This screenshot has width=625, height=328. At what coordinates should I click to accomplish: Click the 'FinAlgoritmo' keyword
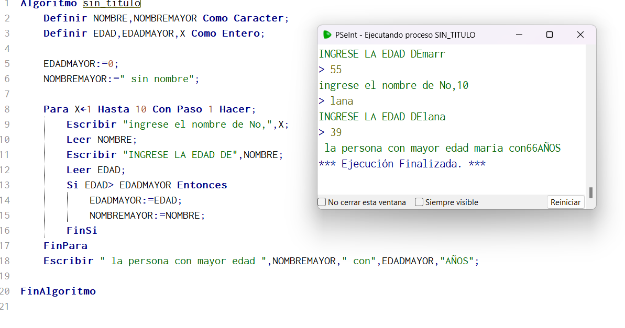tap(58, 291)
